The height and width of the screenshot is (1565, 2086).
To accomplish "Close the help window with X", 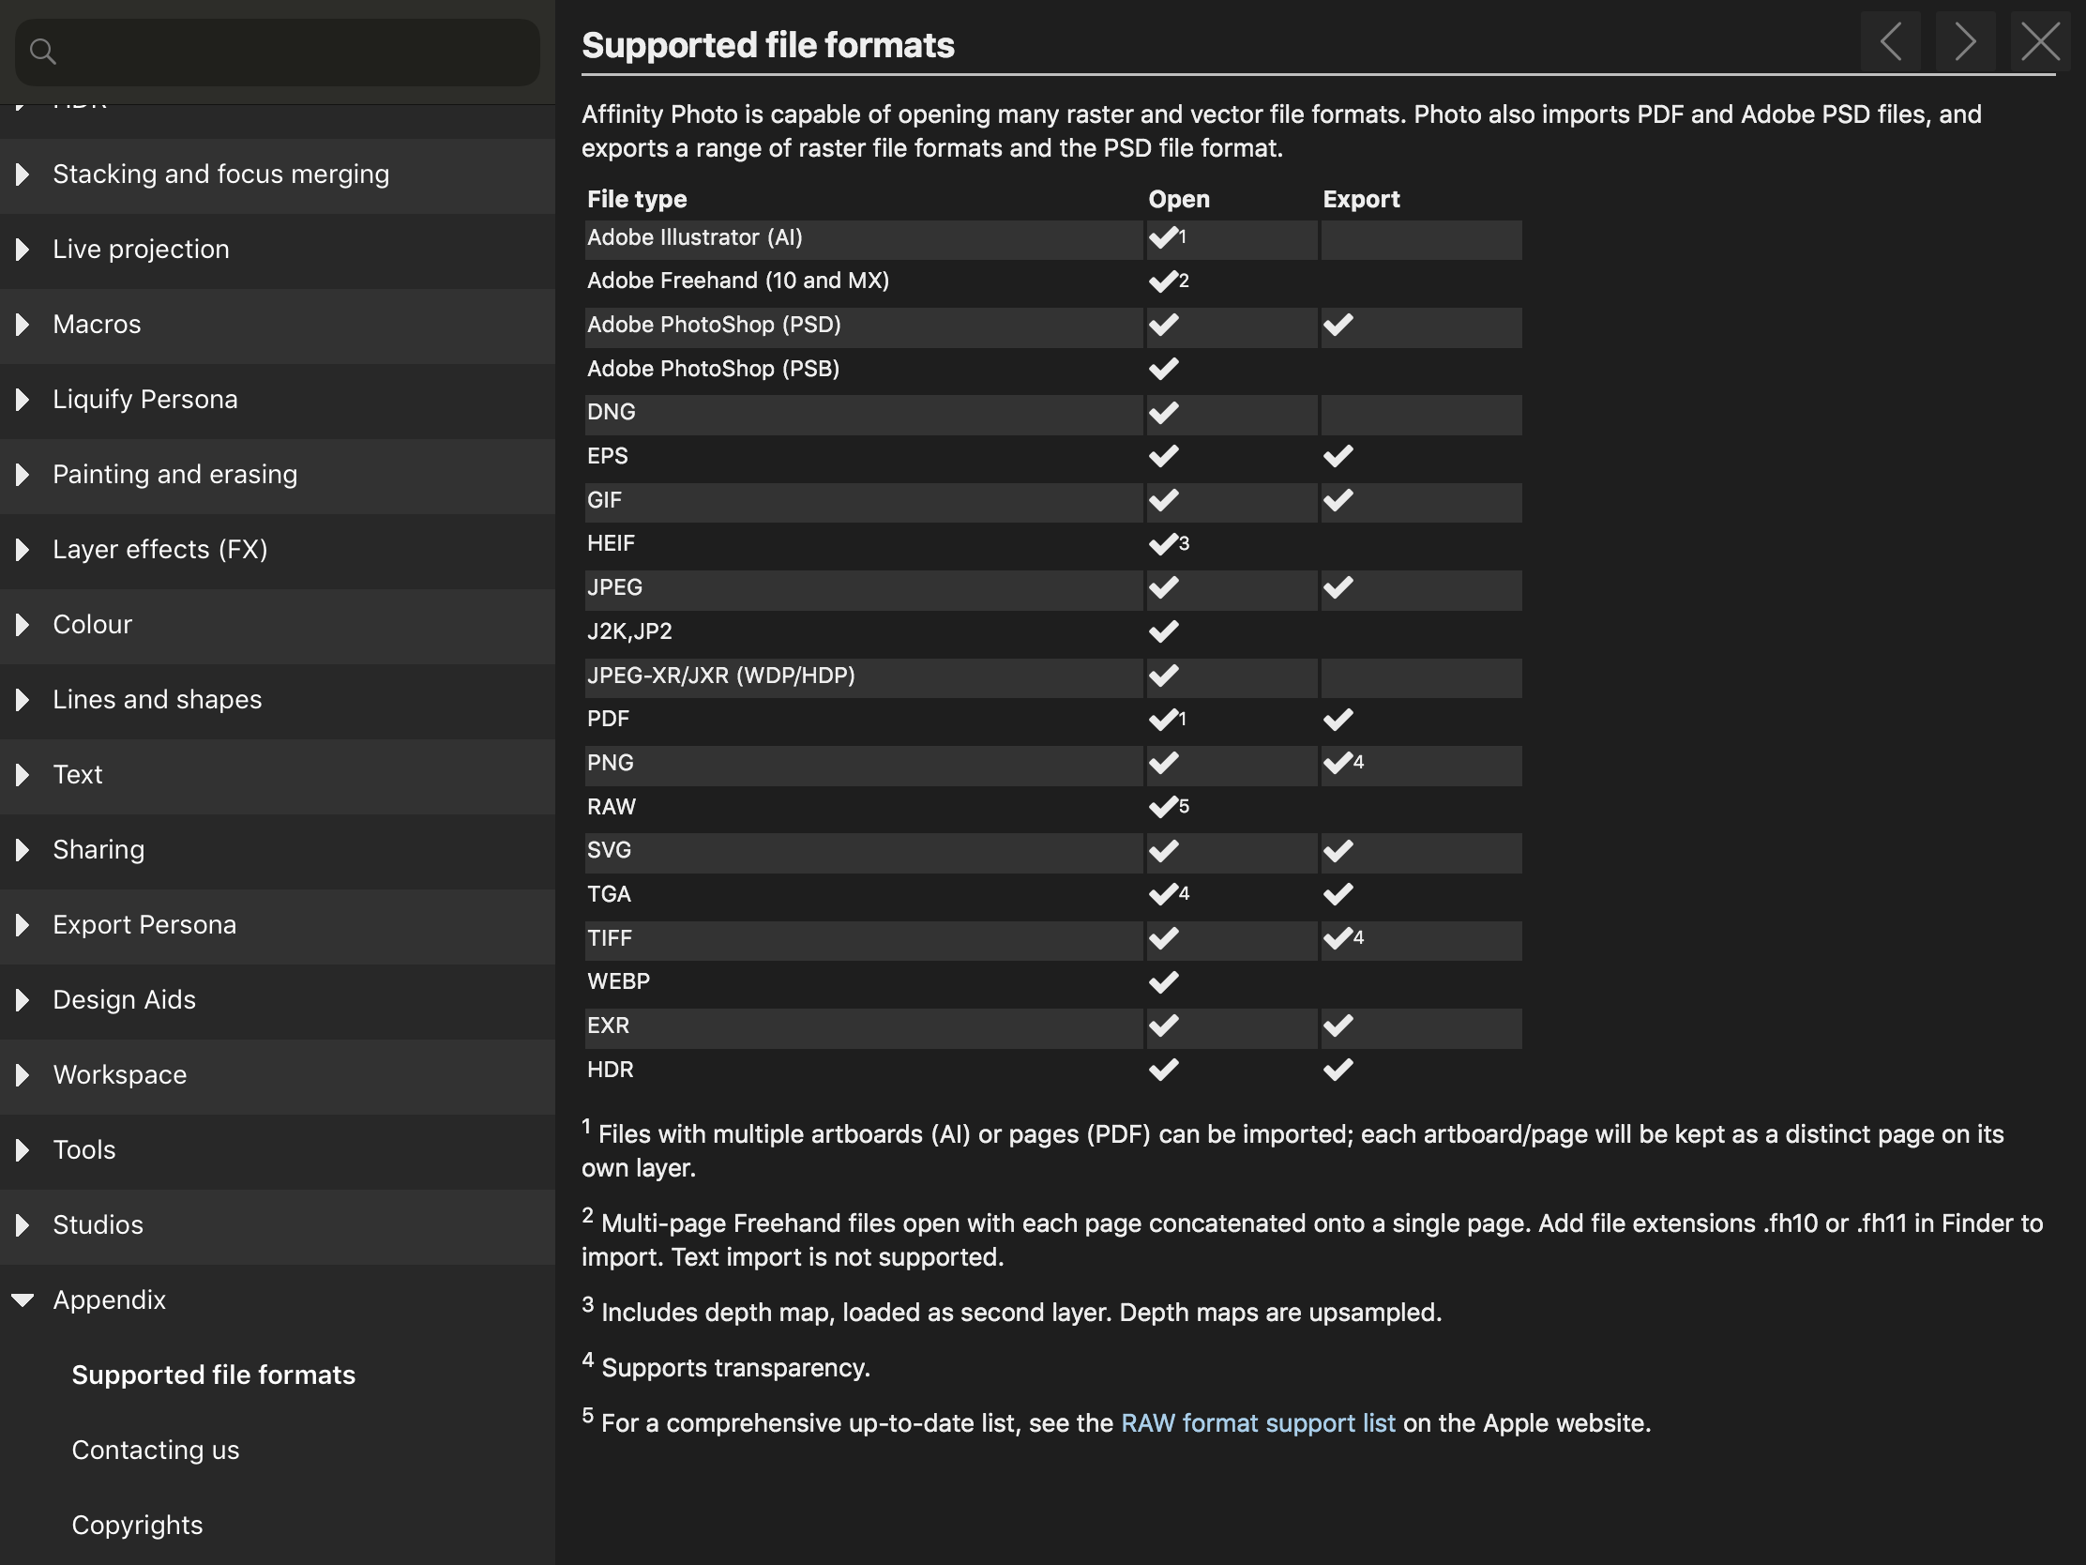I will [x=2041, y=41].
